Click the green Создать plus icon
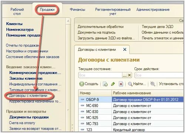This screenshot has width=185, height=133. pos(81,84)
